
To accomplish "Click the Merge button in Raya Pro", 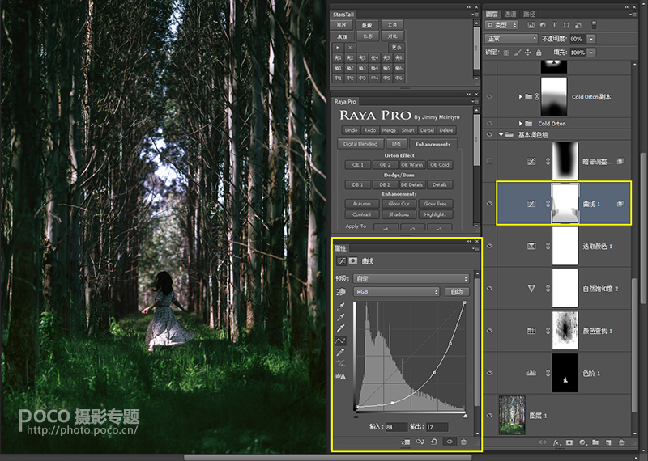I will point(389,130).
